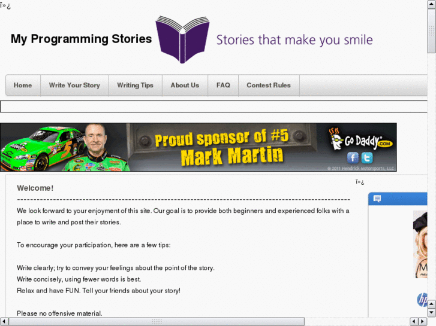
Task: Click the My Programming Stories title
Action: (x=81, y=39)
